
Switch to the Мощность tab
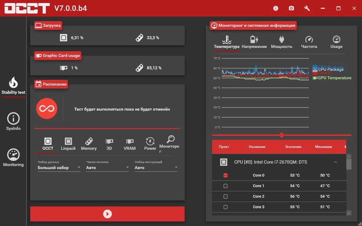(x=281, y=42)
